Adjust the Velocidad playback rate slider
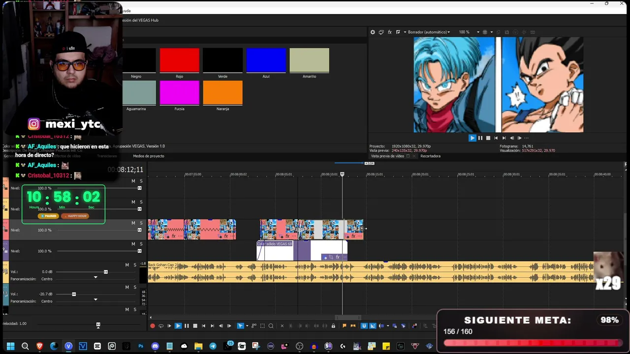This screenshot has height=354, width=630. 98,324
